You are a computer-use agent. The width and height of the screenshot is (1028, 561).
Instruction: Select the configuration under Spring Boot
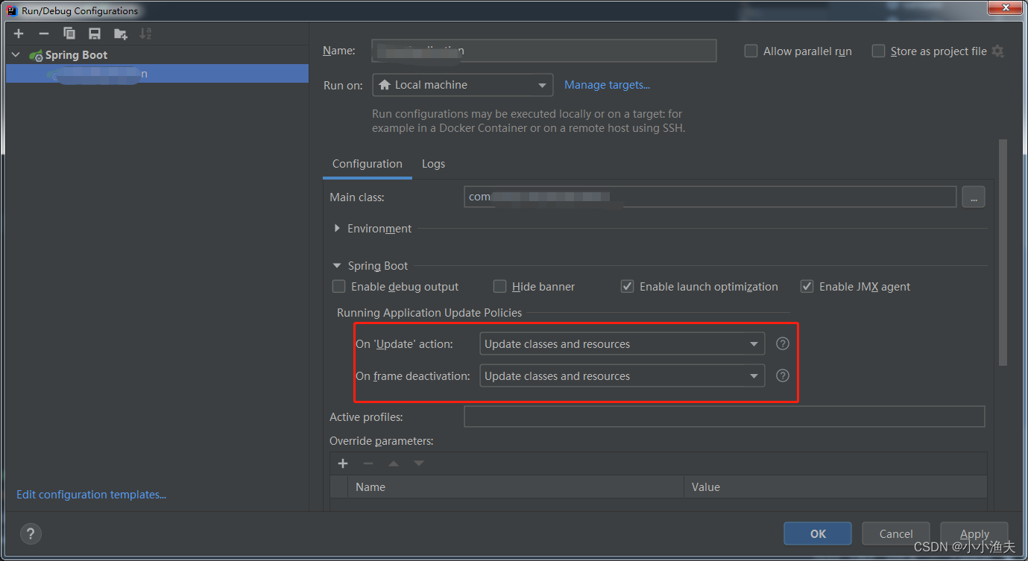157,73
